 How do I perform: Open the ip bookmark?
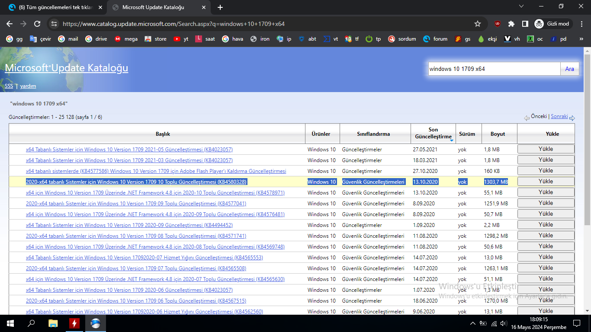click(x=284, y=39)
